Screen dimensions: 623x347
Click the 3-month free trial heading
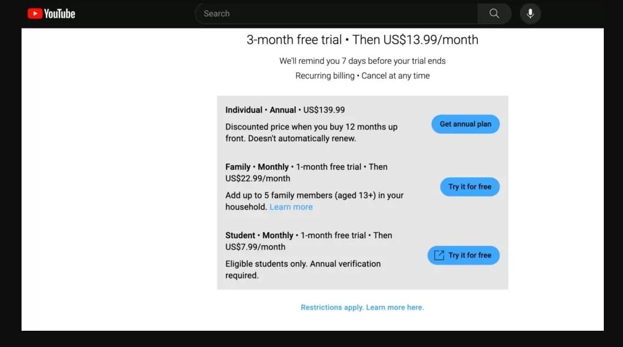tap(362, 40)
